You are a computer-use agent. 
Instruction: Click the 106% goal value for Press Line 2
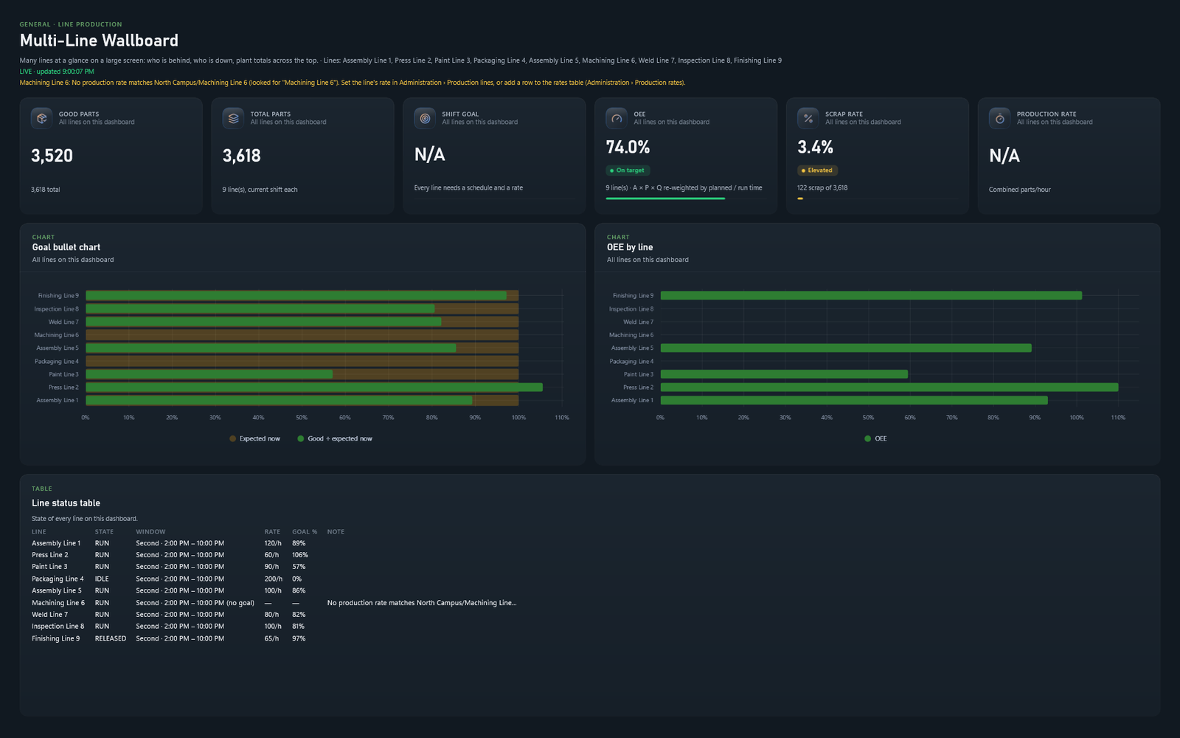(300, 555)
